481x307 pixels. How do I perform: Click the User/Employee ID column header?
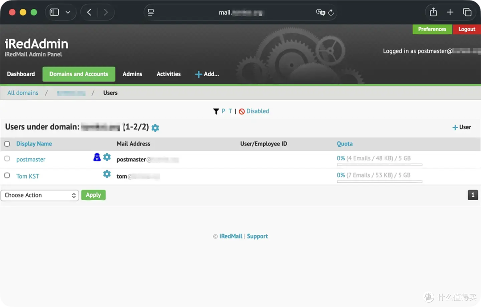(264, 144)
